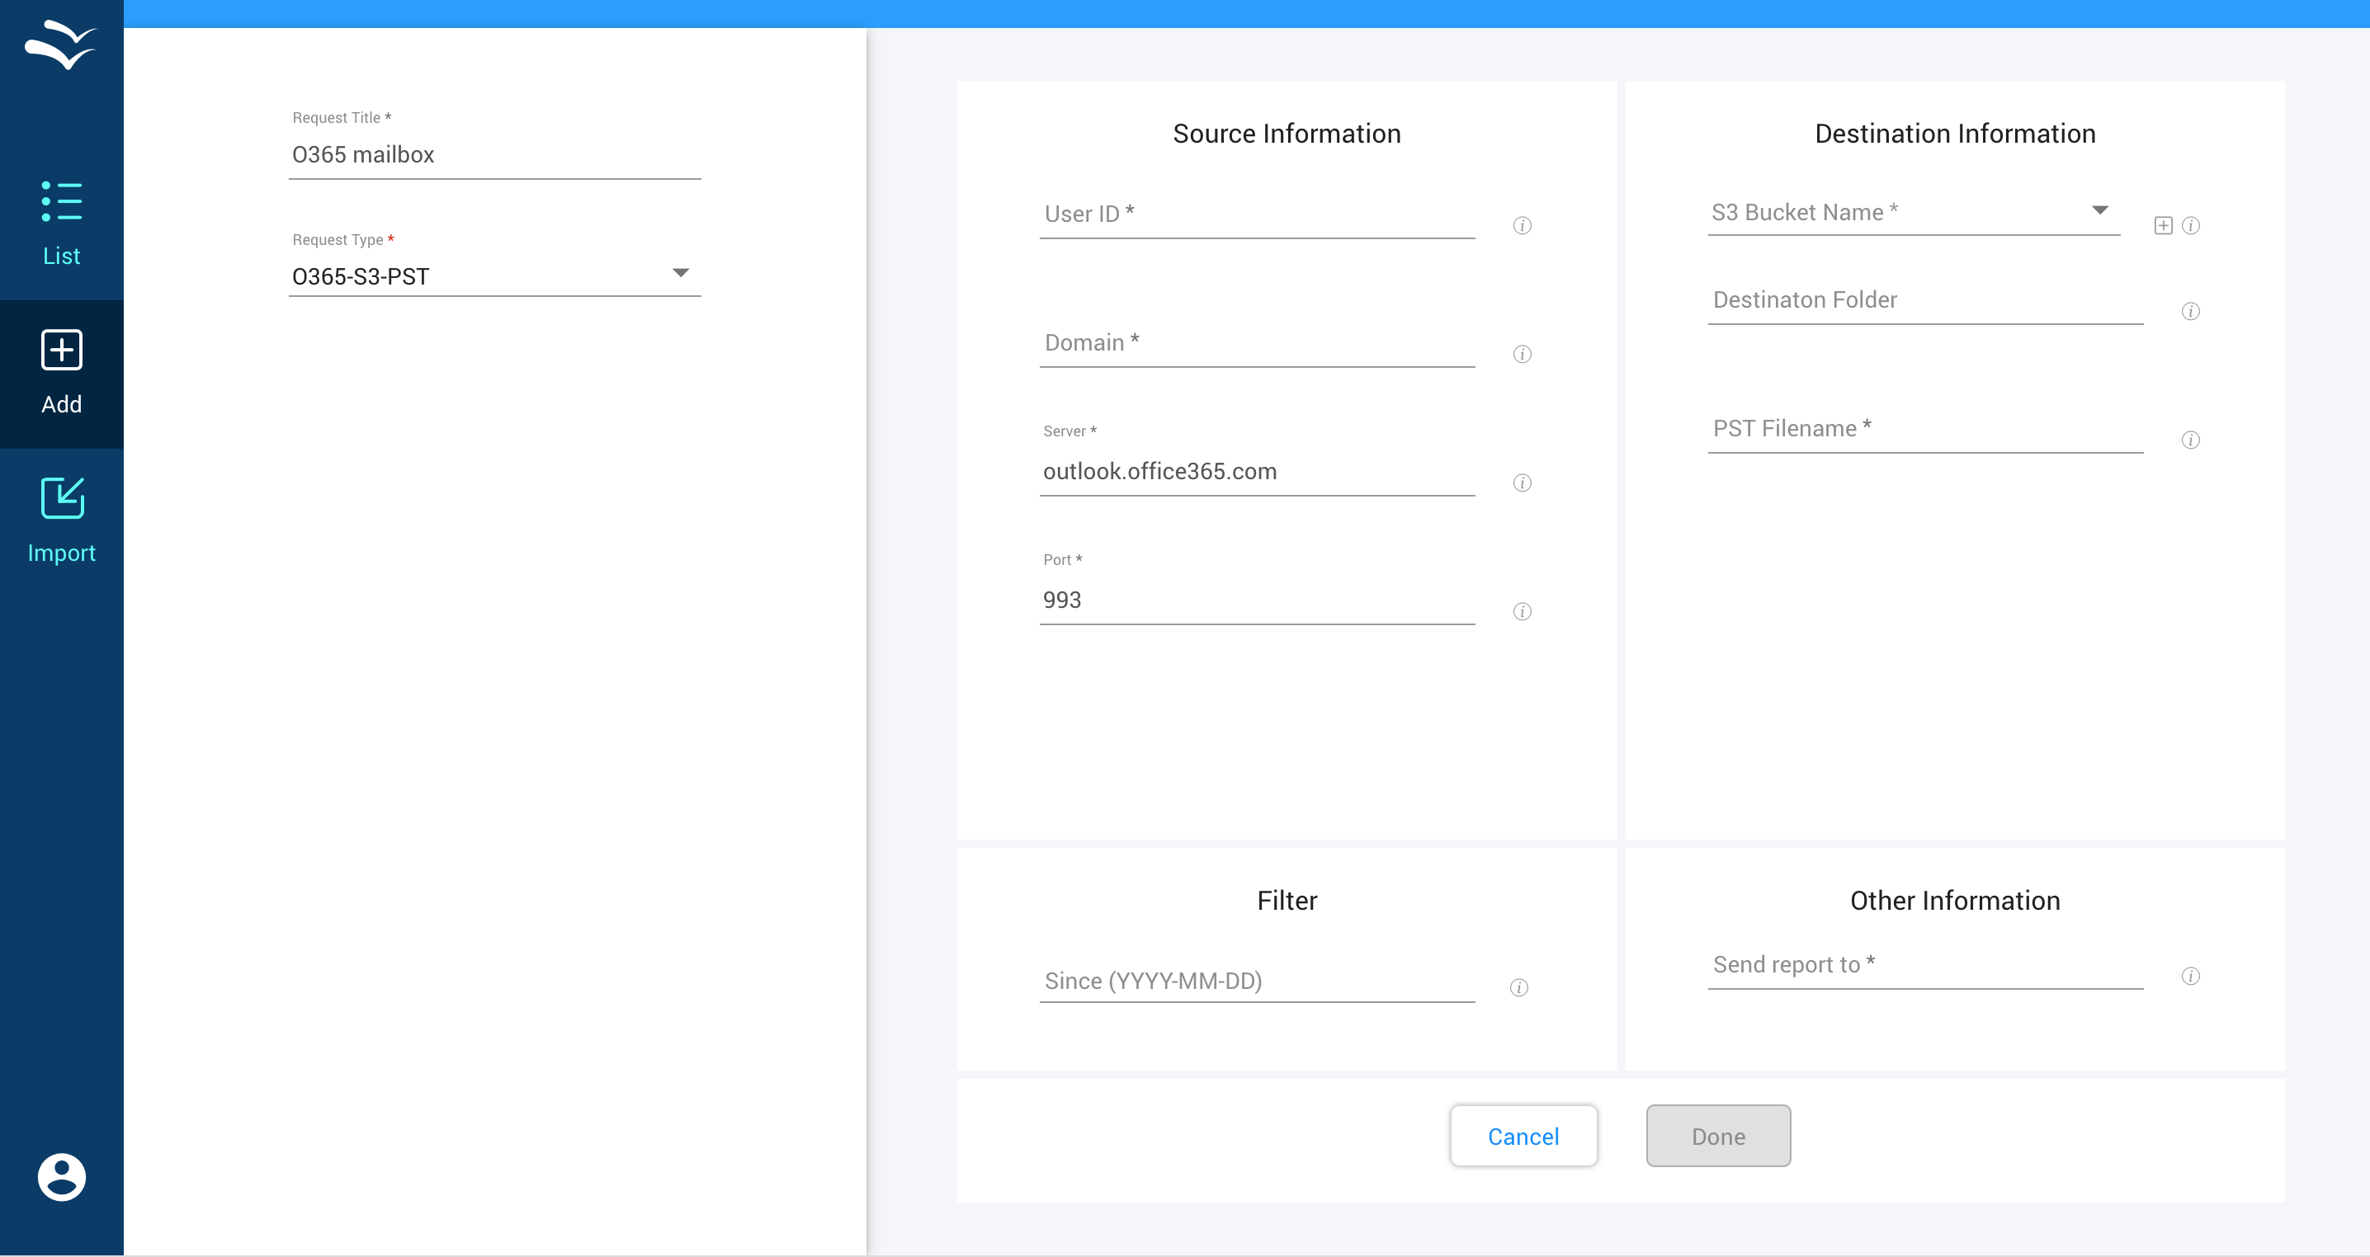The width and height of the screenshot is (2370, 1257).
Task: Select the Add sidebar item
Action: point(62,373)
